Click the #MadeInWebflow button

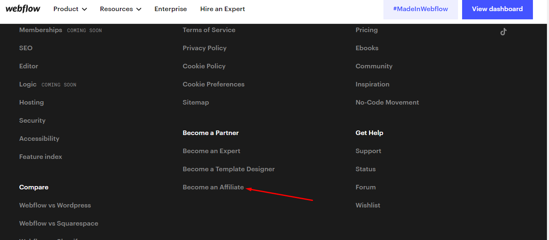pyautogui.click(x=420, y=9)
